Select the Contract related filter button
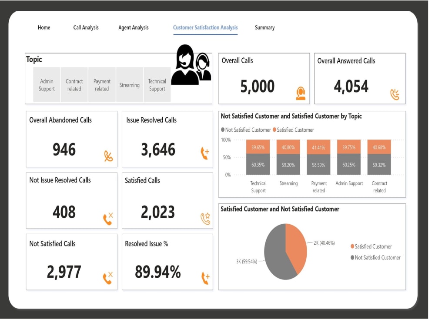The height and width of the screenshot is (326, 435). pos(74,85)
